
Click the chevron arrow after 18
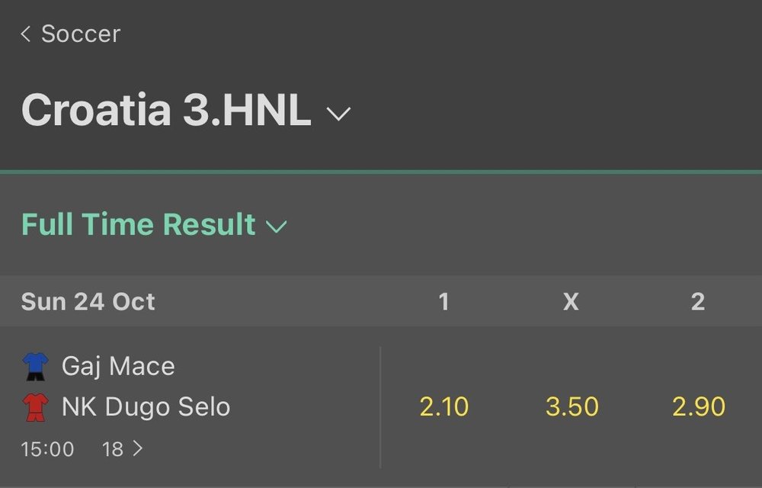point(138,449)
